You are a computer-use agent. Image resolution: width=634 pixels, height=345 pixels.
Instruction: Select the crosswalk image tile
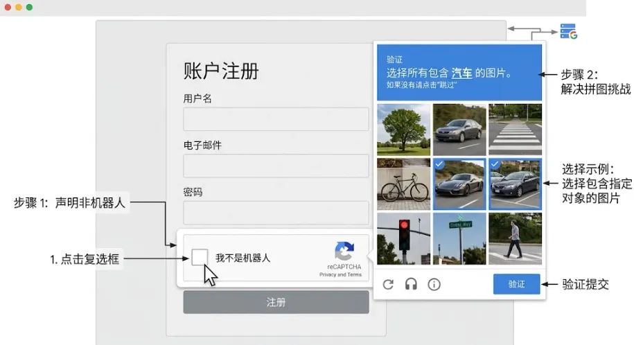[515, 130]
